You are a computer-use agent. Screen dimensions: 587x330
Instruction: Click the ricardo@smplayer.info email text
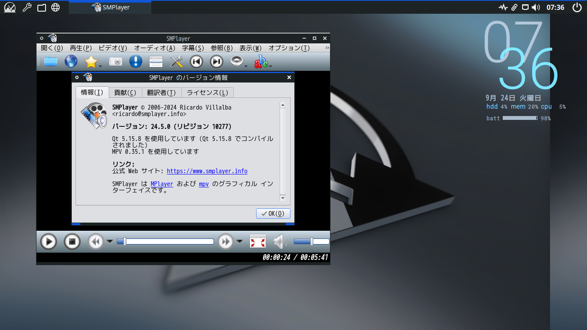click(149, 114)
